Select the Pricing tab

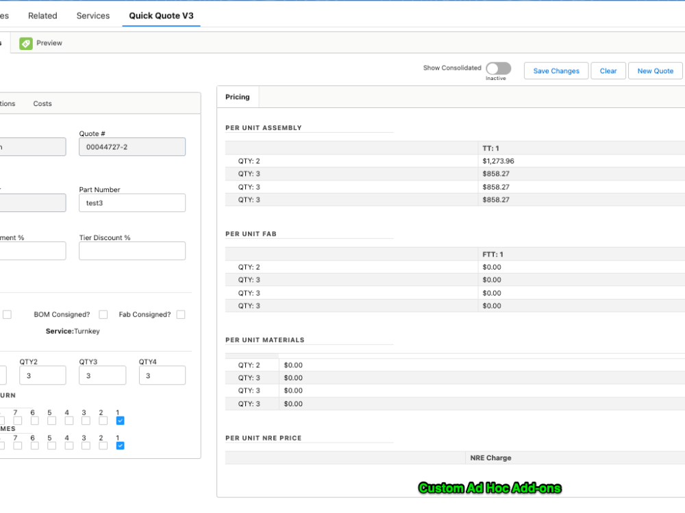[237, 96]
